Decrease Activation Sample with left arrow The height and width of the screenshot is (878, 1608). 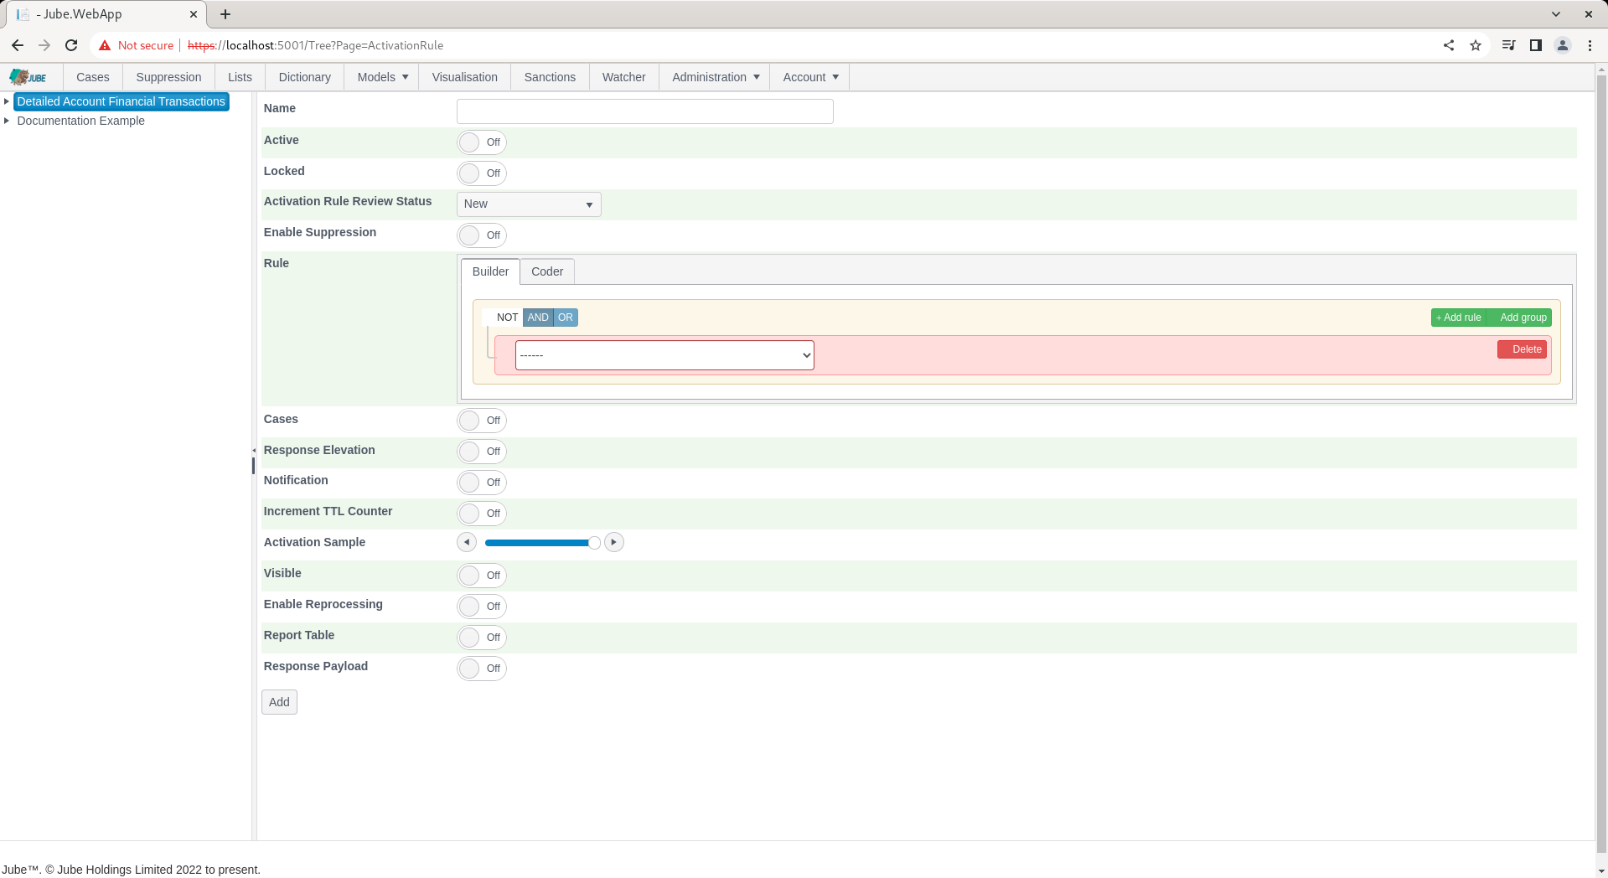(x=467, y=543)
